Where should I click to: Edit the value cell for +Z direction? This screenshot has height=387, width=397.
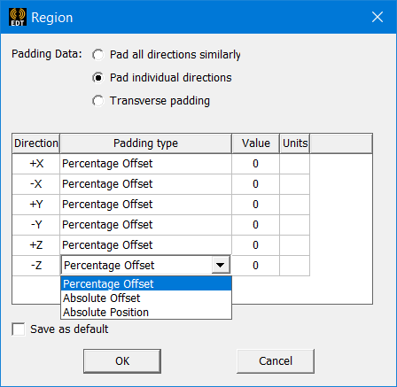click(x=255, y=245)
